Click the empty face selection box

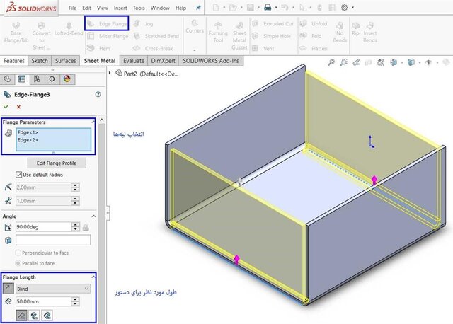coord(53,240)
